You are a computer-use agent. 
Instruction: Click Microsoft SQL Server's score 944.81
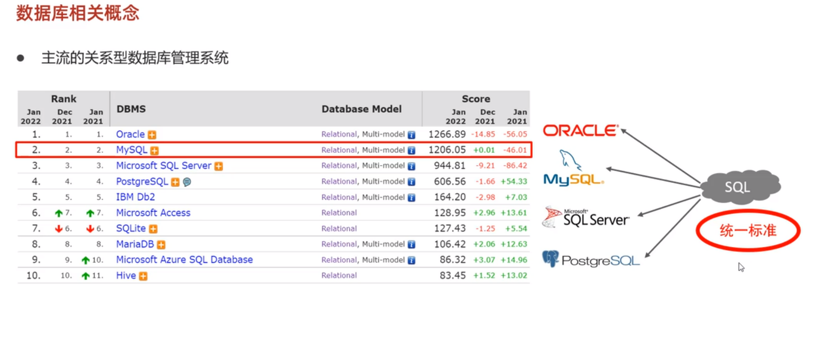[x=450, y=166]
